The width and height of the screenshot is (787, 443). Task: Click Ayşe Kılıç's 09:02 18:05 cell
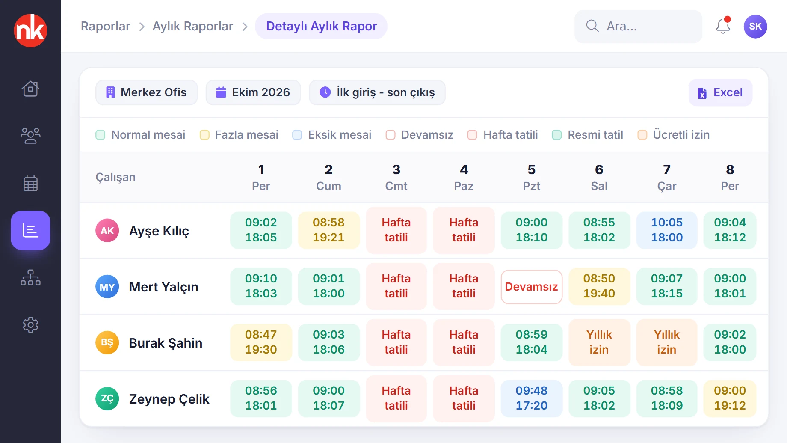261,230
